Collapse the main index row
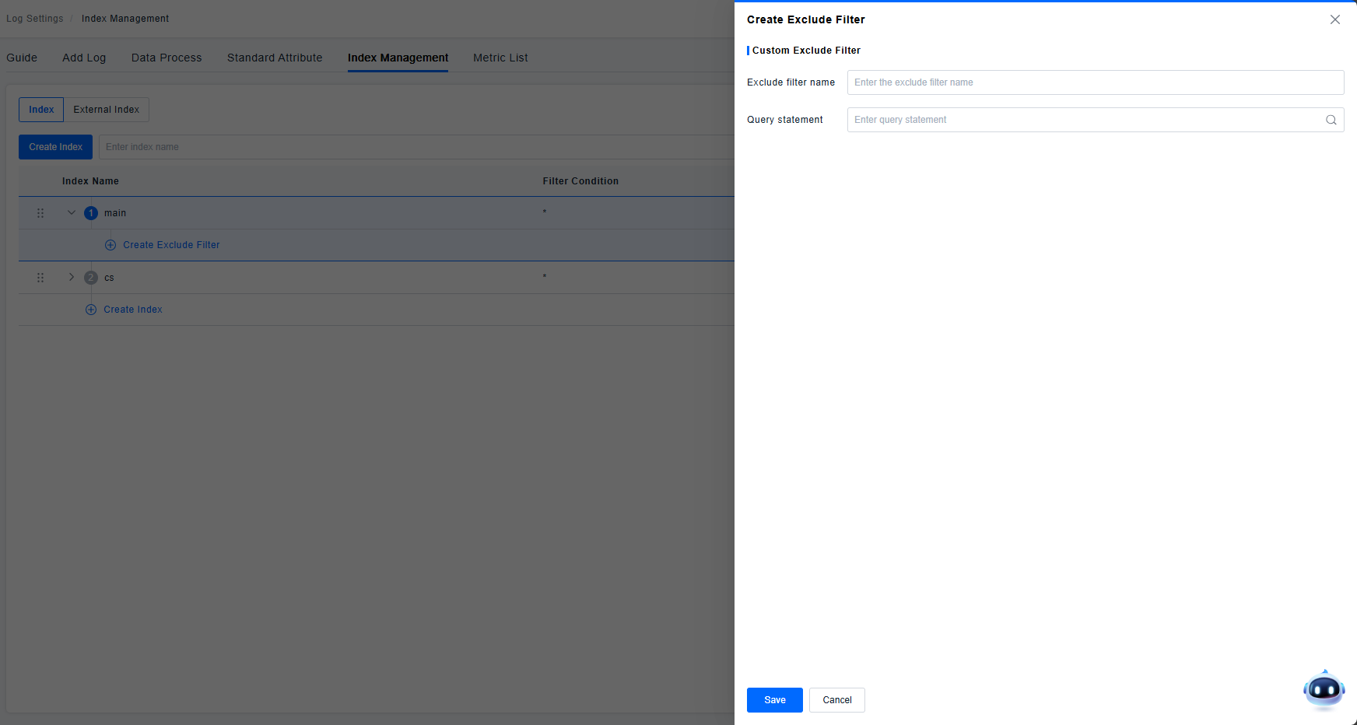Image resolution: width=1357 pixels, height=725 pixels. pos(72,212)
